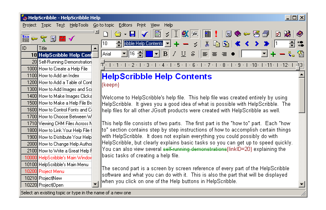Toggle the topic text page button in top toolbar
Screen dimensions: 326x210
tap(158, 34)
